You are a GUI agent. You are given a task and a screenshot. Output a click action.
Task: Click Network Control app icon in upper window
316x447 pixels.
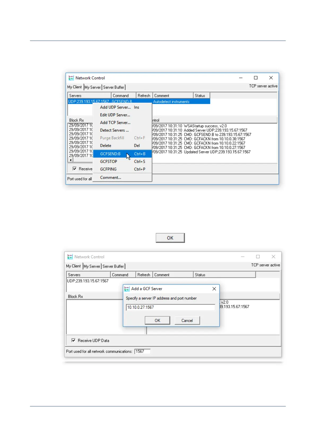(71, 78)
